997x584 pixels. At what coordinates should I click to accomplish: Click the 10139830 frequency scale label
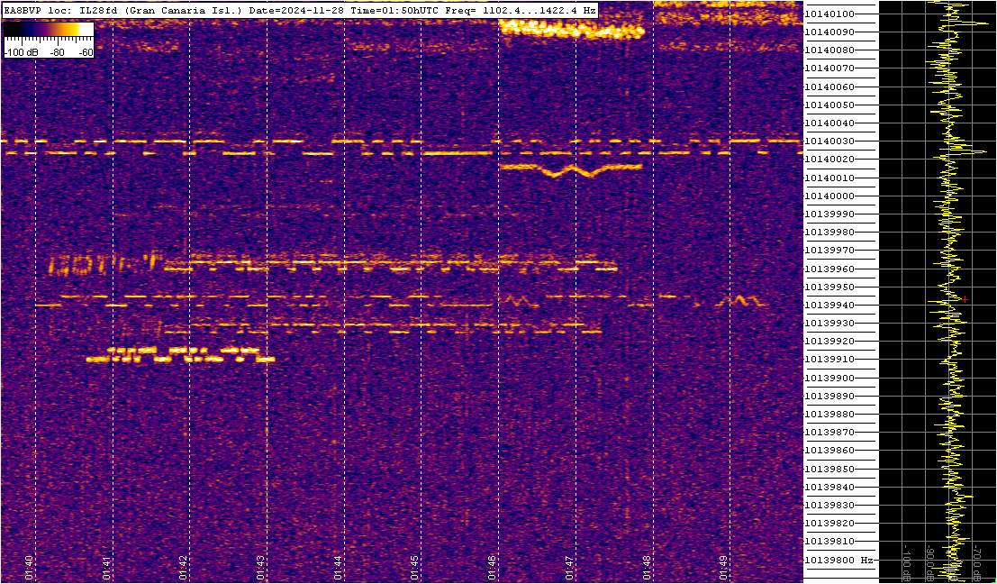click(829, 505)
